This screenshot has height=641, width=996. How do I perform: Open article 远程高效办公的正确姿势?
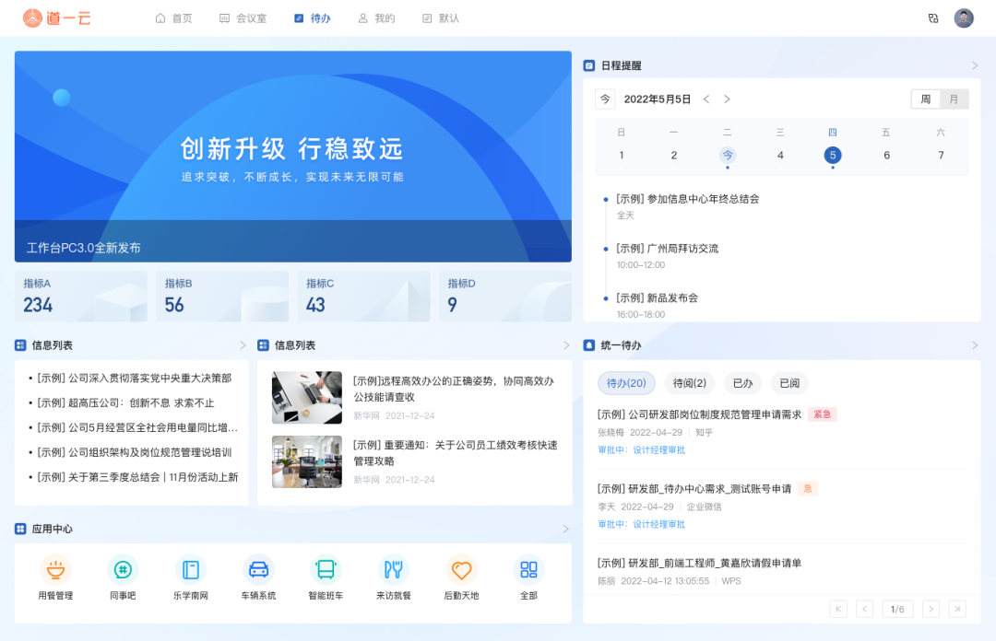pos(454,389)
